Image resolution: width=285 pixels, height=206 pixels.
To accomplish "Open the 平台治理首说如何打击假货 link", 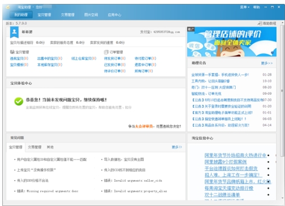I will pos(231,168).
